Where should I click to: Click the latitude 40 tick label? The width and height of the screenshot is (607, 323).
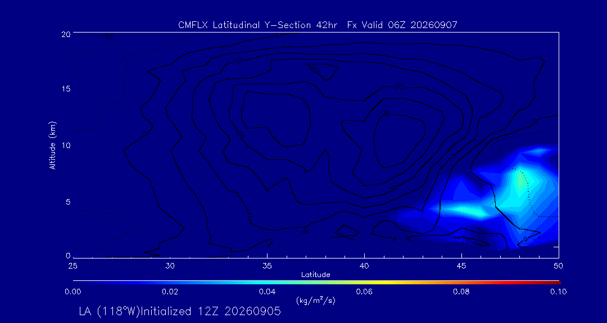(364, 265)
